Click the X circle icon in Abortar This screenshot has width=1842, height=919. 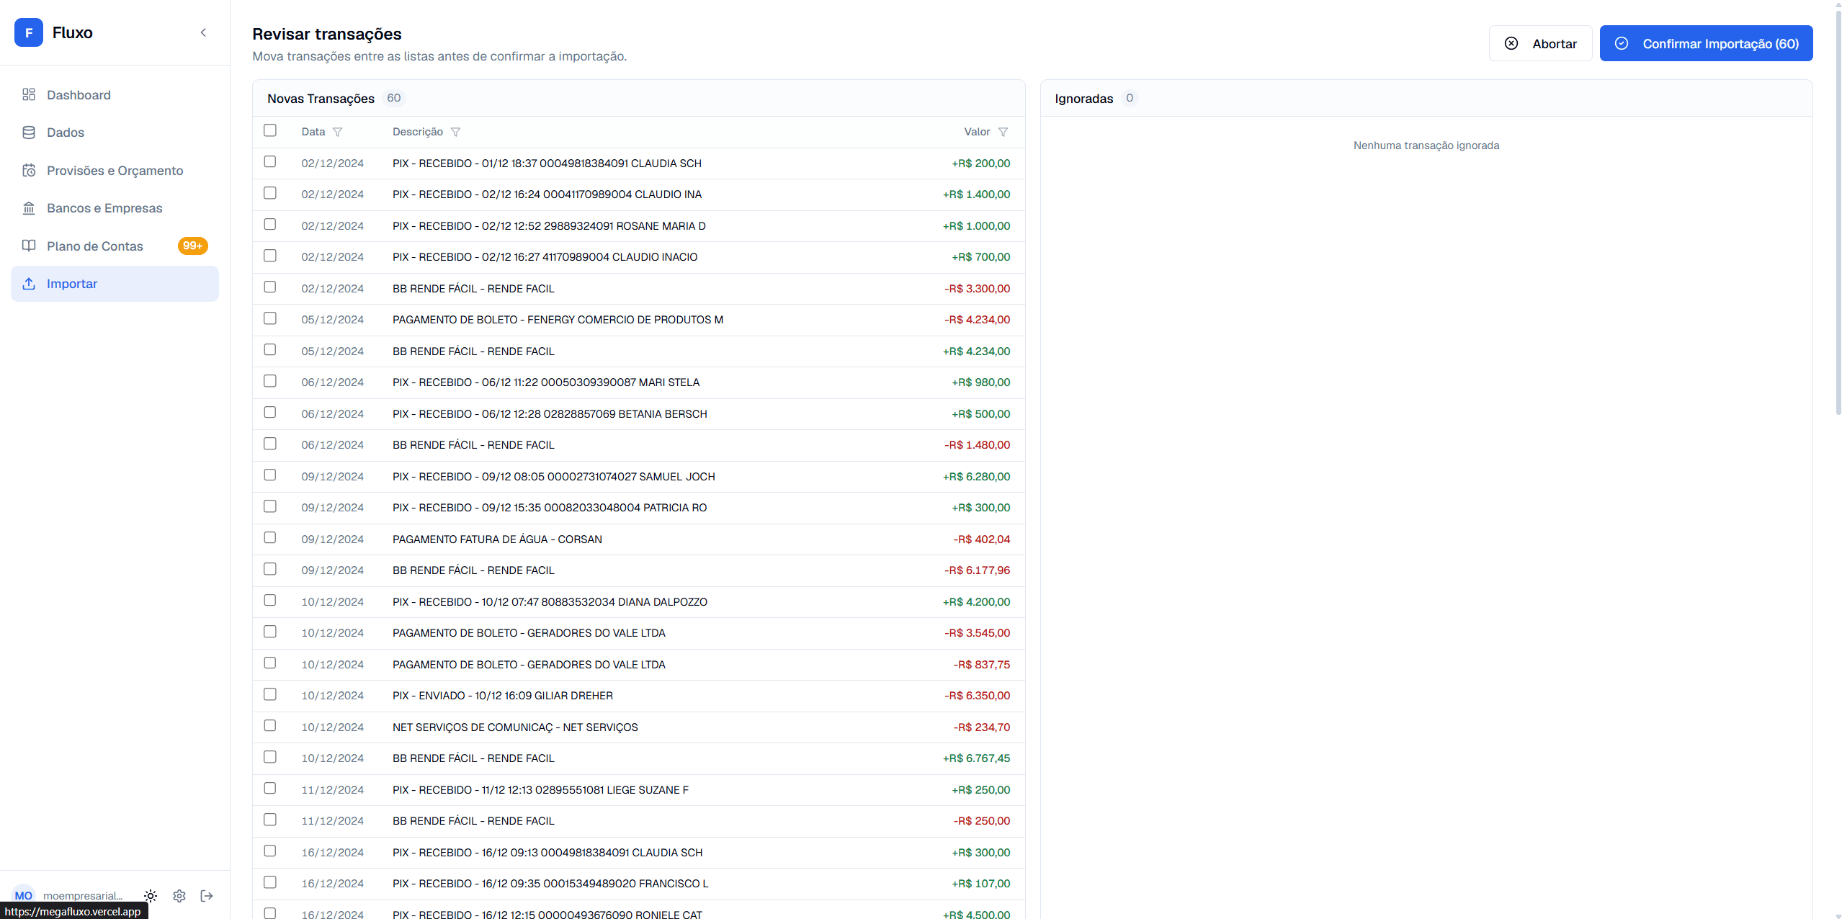1511,44
